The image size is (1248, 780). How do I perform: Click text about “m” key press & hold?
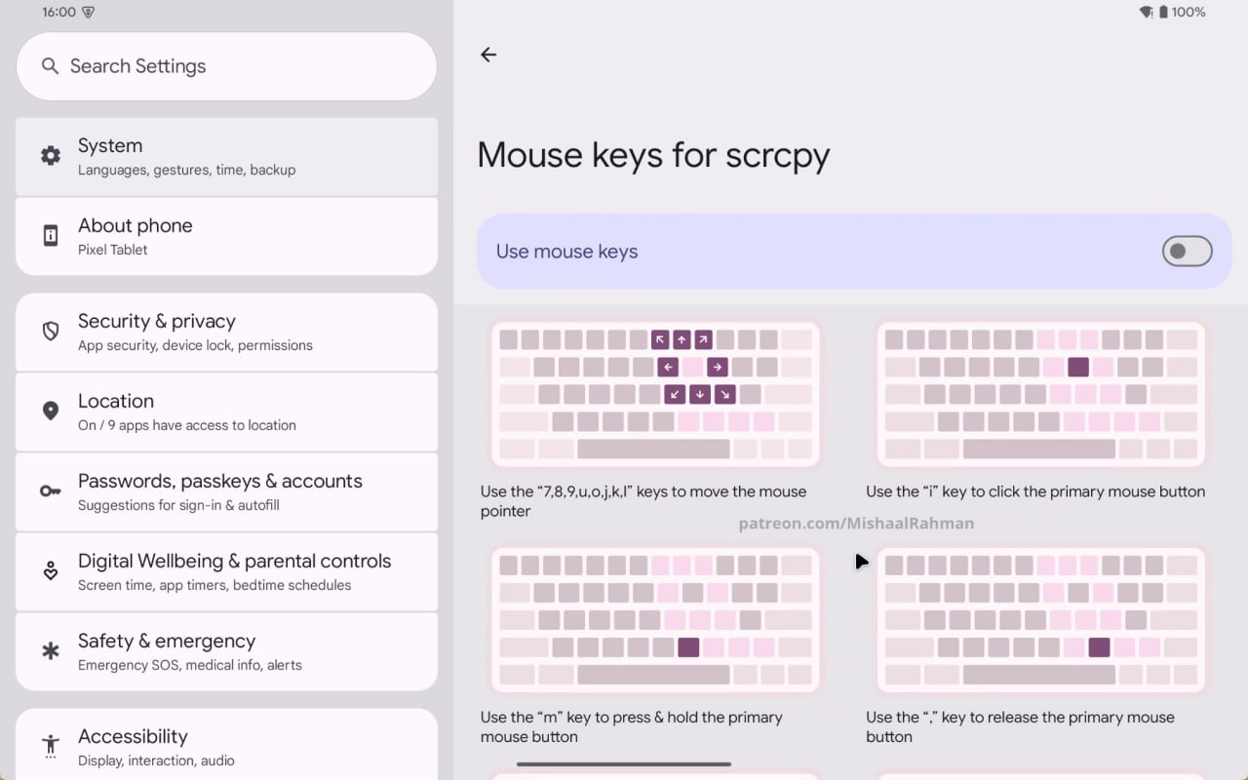(632, 726)
